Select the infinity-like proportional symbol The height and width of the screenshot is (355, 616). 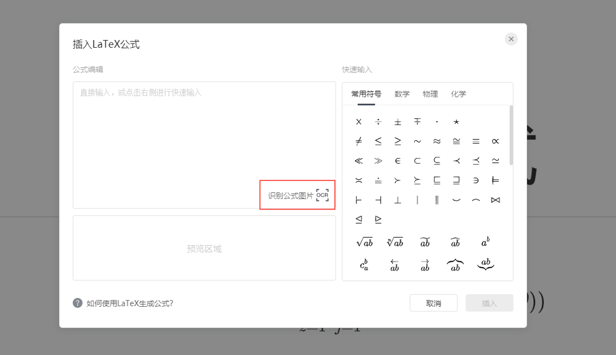click(496, 141)
